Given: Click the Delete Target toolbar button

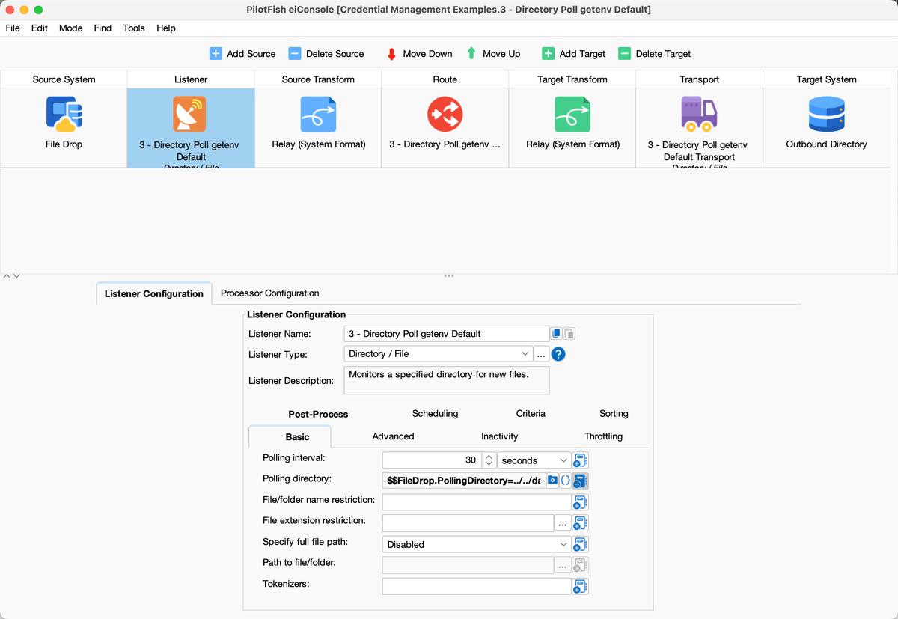Looking at the screenshot, I should pos(655,54).
